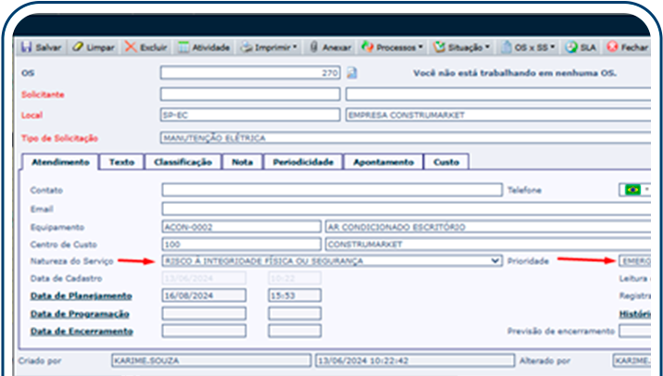
Task: Expand the Imprimir print dropdown
Action: [x=269, y=46]
